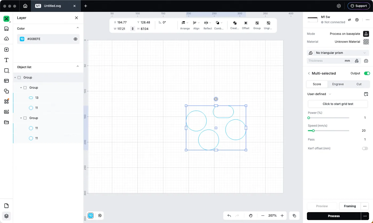Click the Offset tool
Image resolution: width=373 pixels, height=223 pixels.
tap(246, 25)
